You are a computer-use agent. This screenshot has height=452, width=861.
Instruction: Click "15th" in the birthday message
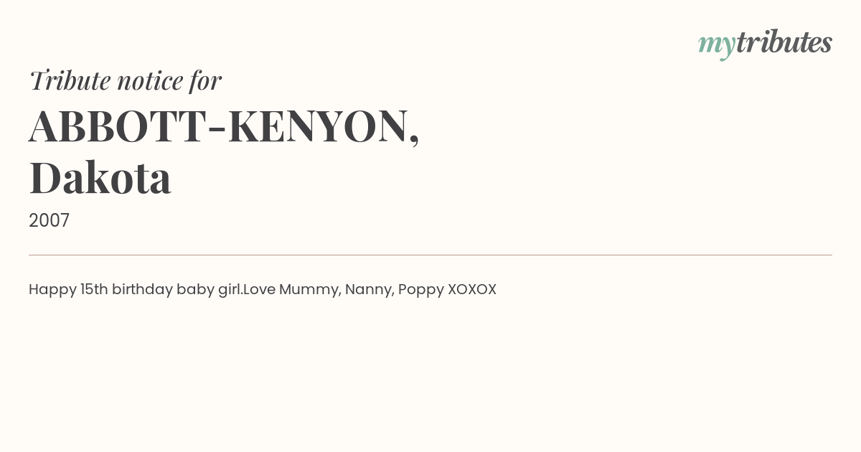point(94,289)
